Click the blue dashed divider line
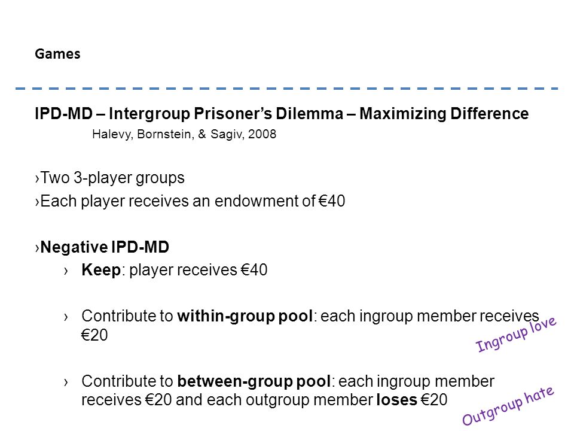 tap(286, 89)
